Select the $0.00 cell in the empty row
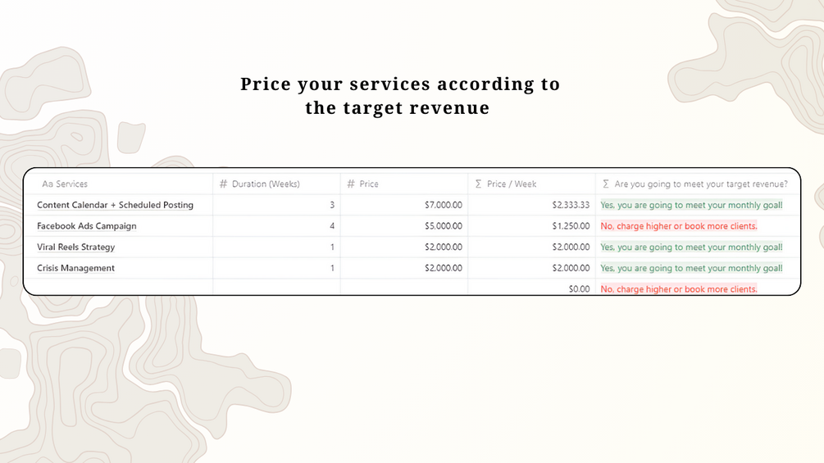 coord(579,289)
